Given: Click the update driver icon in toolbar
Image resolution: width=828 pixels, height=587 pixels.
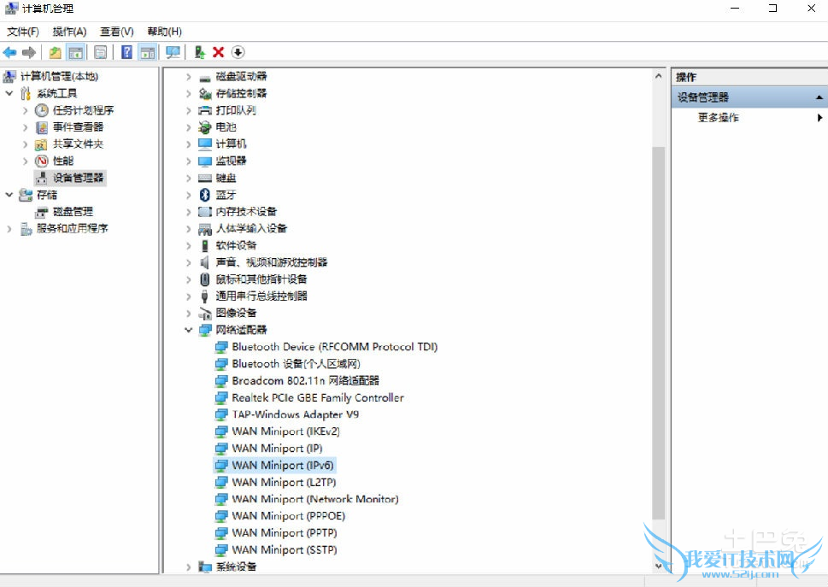Looking at the screenshot, I should tap(199, 52).
